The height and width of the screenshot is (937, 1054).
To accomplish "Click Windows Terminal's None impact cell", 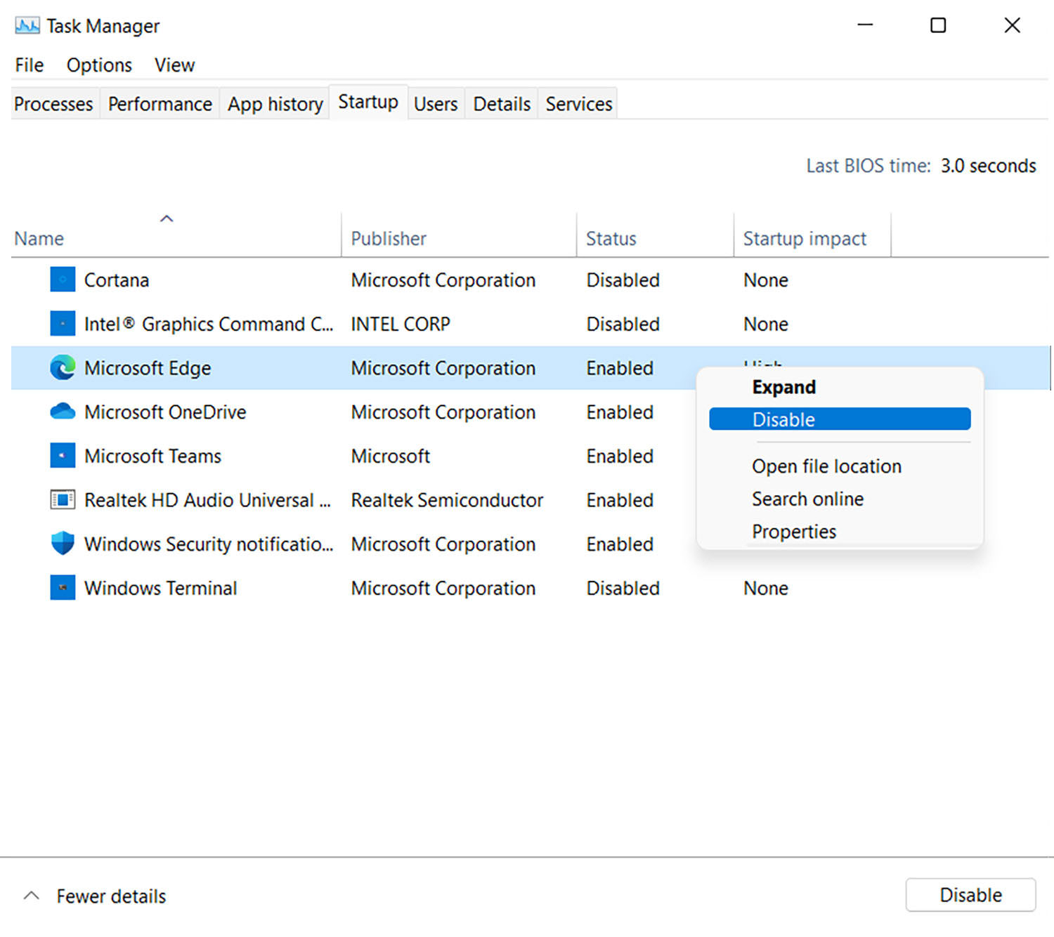I will point(766,589).
